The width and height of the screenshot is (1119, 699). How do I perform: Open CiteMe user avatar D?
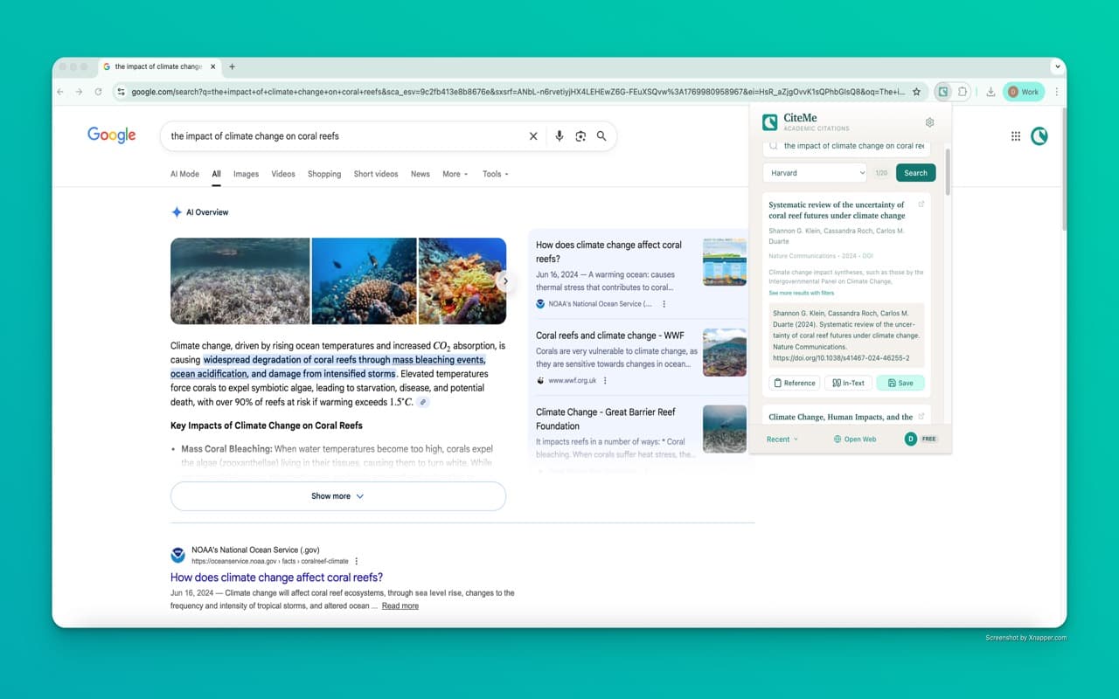pyautogui.click(x=910, y=439)
